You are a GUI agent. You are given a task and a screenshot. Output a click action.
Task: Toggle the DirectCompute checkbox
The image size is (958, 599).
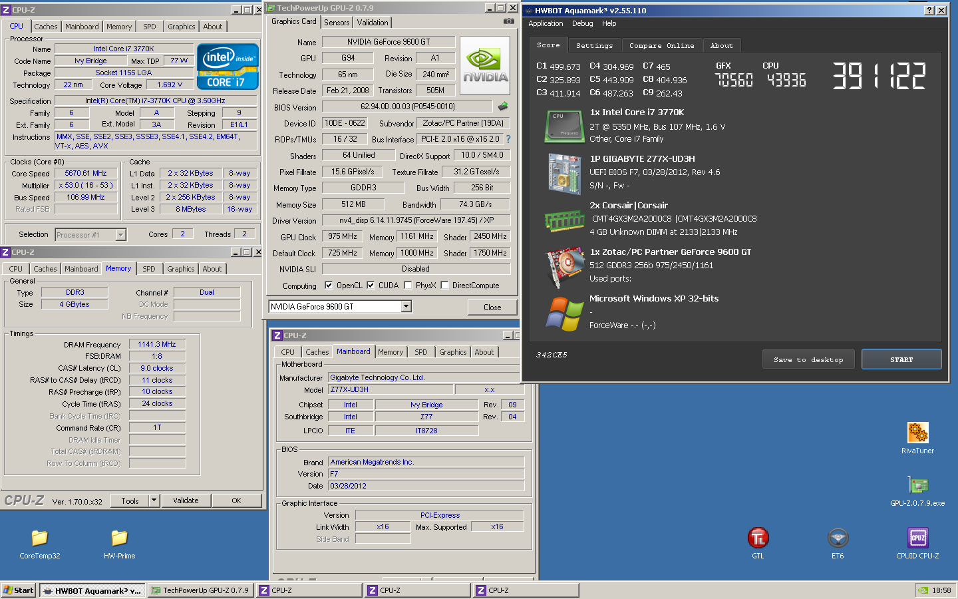click(444, 285)
